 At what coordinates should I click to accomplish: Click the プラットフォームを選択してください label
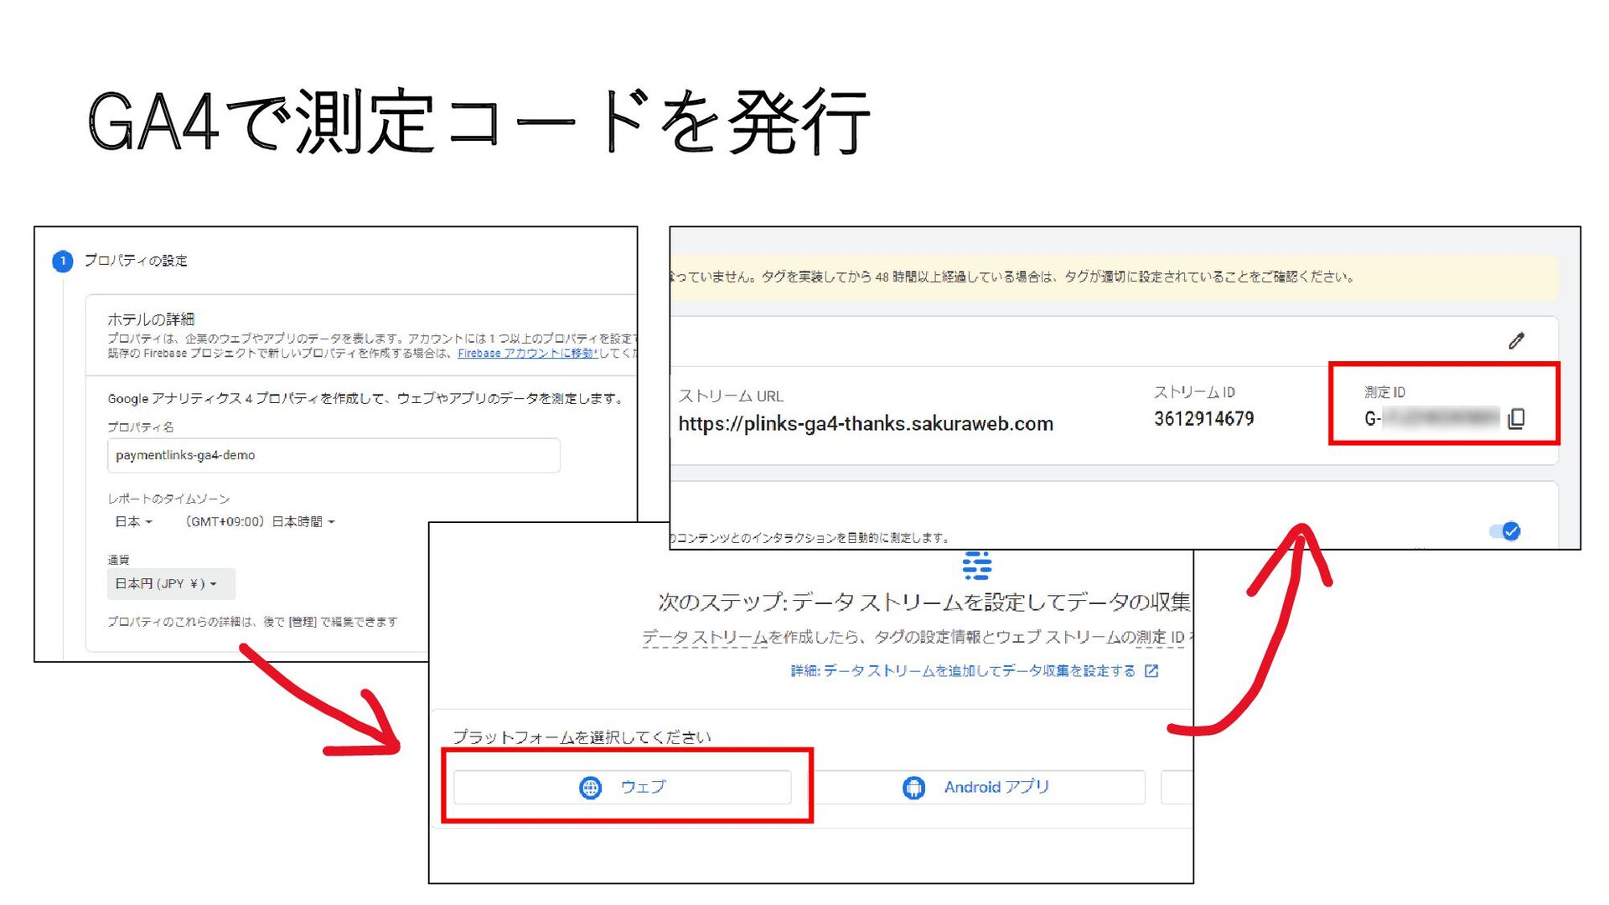(582, 737)
